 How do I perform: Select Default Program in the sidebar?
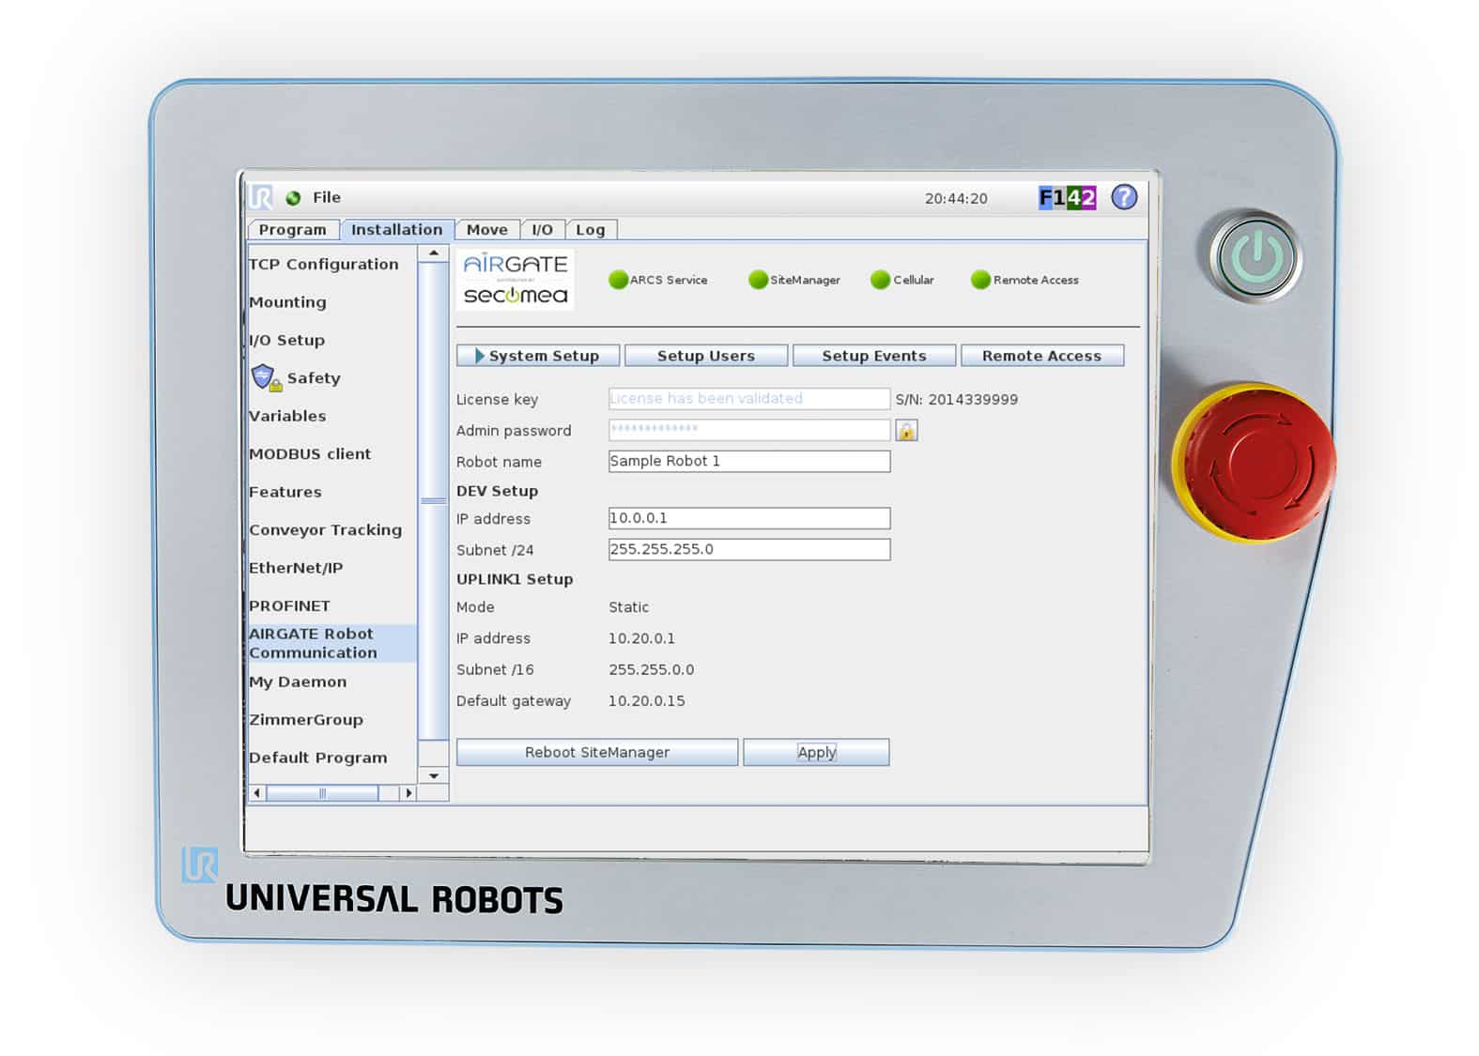click(x=317, y=758)
